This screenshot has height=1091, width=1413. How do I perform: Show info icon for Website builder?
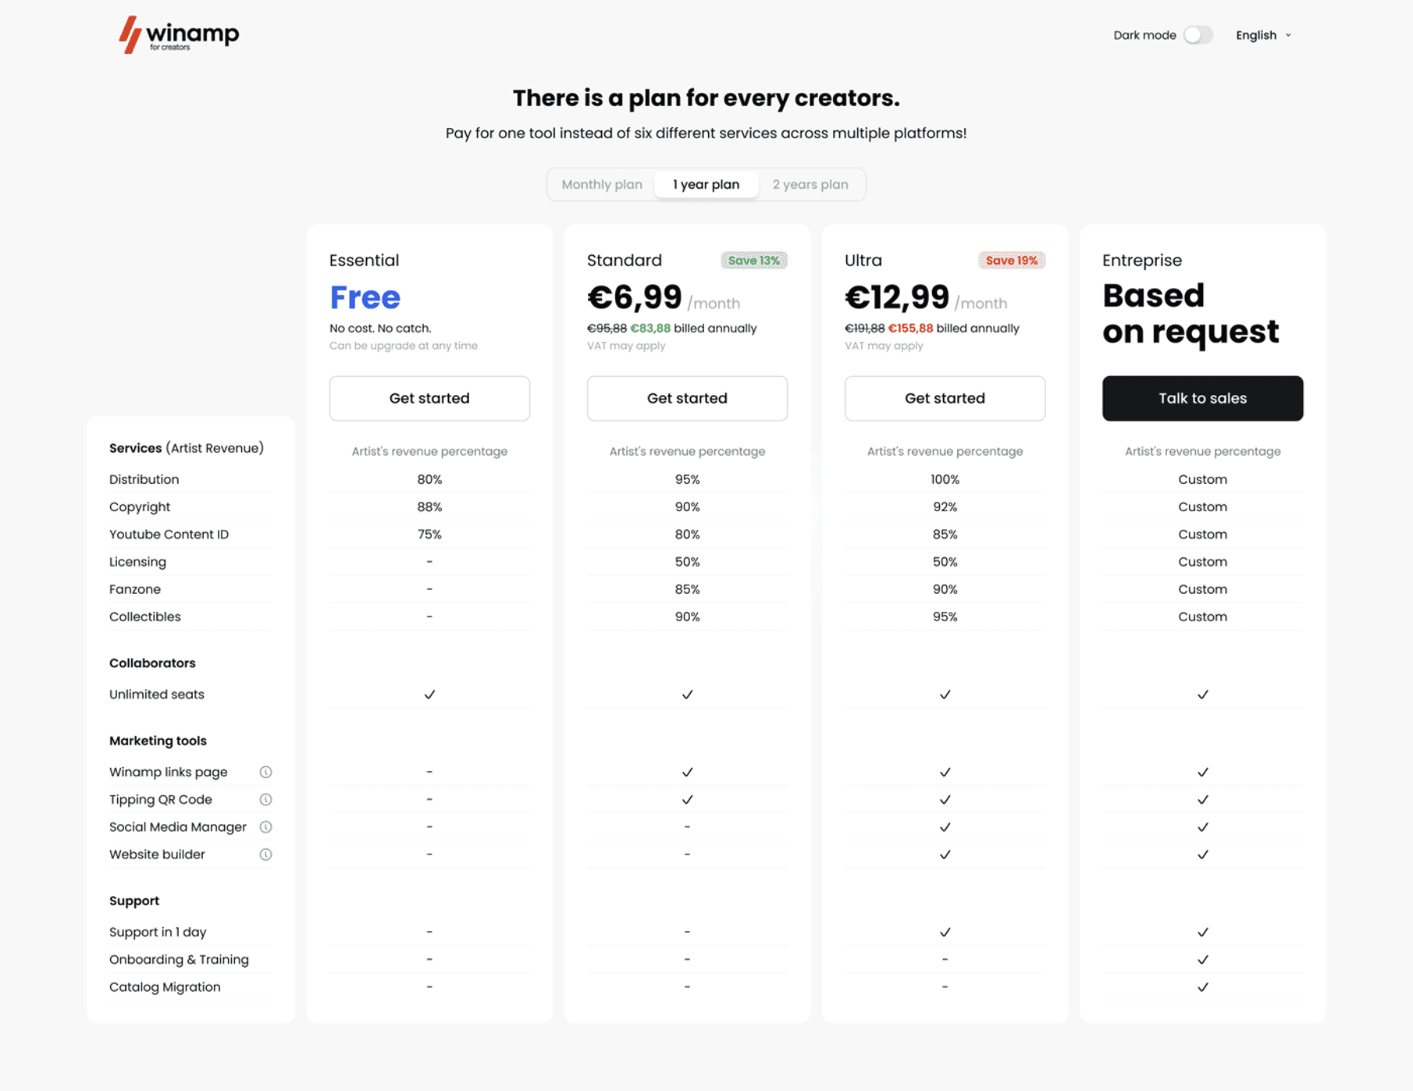tap(265, 855)
